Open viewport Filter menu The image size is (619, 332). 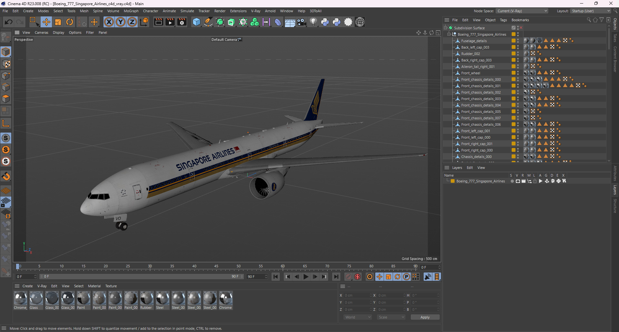(90, 32)
